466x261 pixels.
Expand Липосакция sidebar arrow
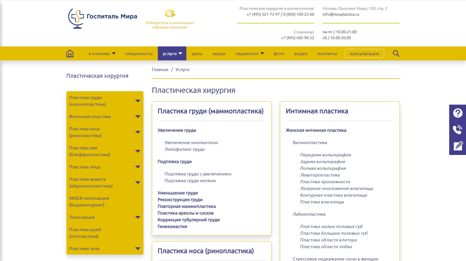tap(138, 217)
